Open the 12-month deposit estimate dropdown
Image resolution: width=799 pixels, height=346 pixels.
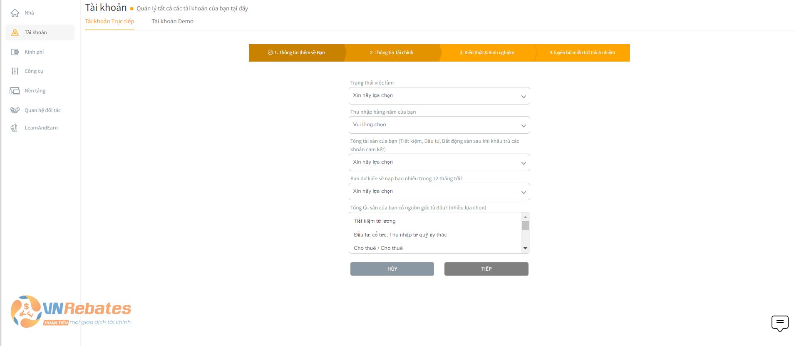coord(439,192)
